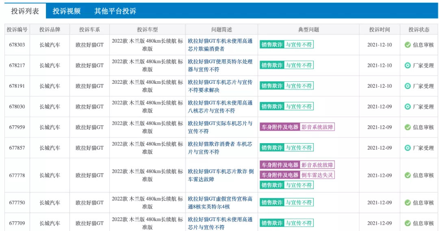This screenshot has height=231, width=439.
Task: Select complaint number 678030
Action: tap(17, 107)
